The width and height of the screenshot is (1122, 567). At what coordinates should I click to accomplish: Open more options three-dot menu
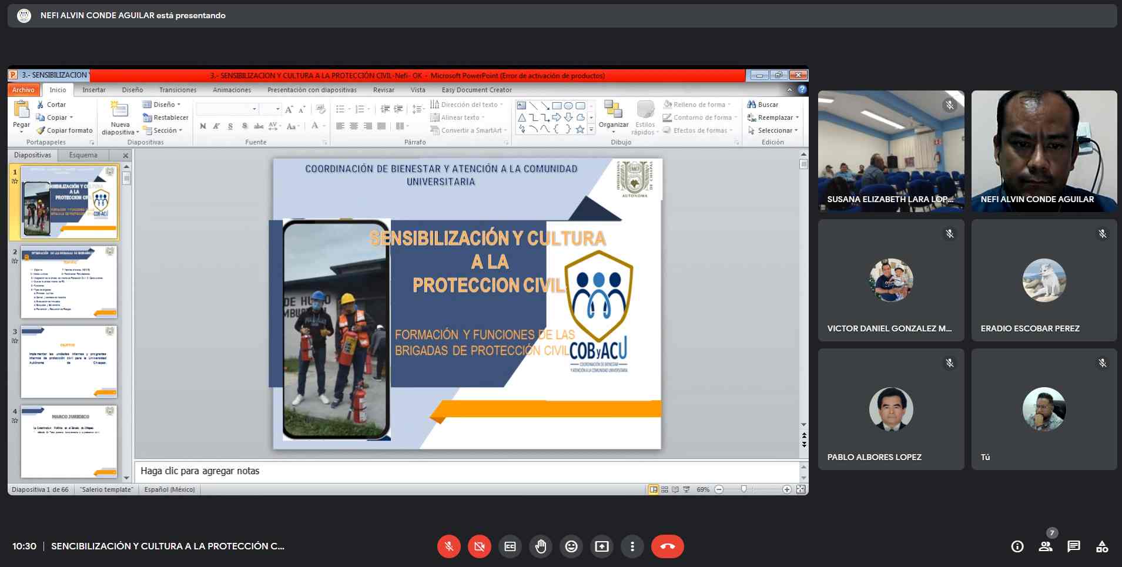(x=632, y=546)
